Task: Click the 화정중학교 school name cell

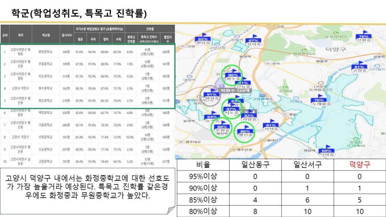Action: click(x=46, y=51)
